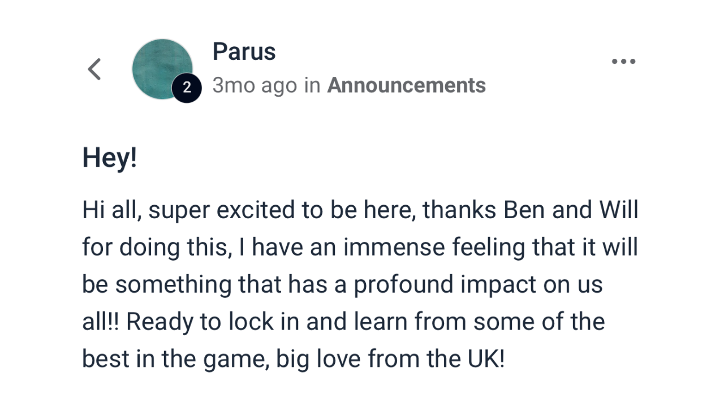Click the words for doing this
Screen dimensions: 724x407
pyautogui.click(x=157, y=248)
